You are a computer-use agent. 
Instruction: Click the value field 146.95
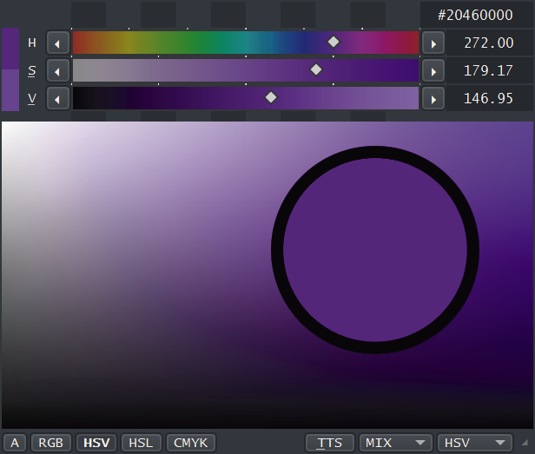pyautogui.click(x=489, y=99)
